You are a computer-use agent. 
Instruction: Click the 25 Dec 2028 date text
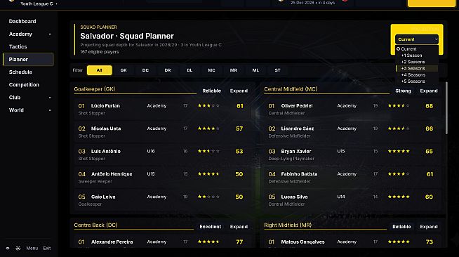302,3
